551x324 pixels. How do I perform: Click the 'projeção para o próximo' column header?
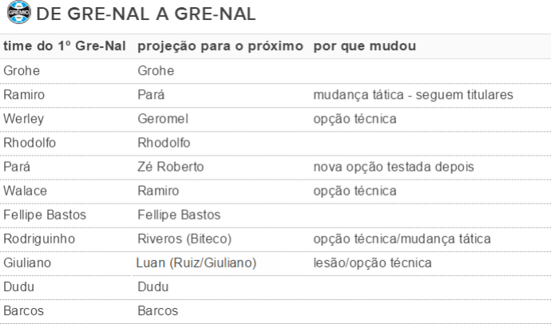pos(220,46)
